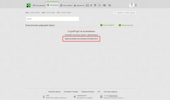The width and height of the screenshot is (170, 100).
Task: Click the +380567161131 phone number
Action: [82, 96]
